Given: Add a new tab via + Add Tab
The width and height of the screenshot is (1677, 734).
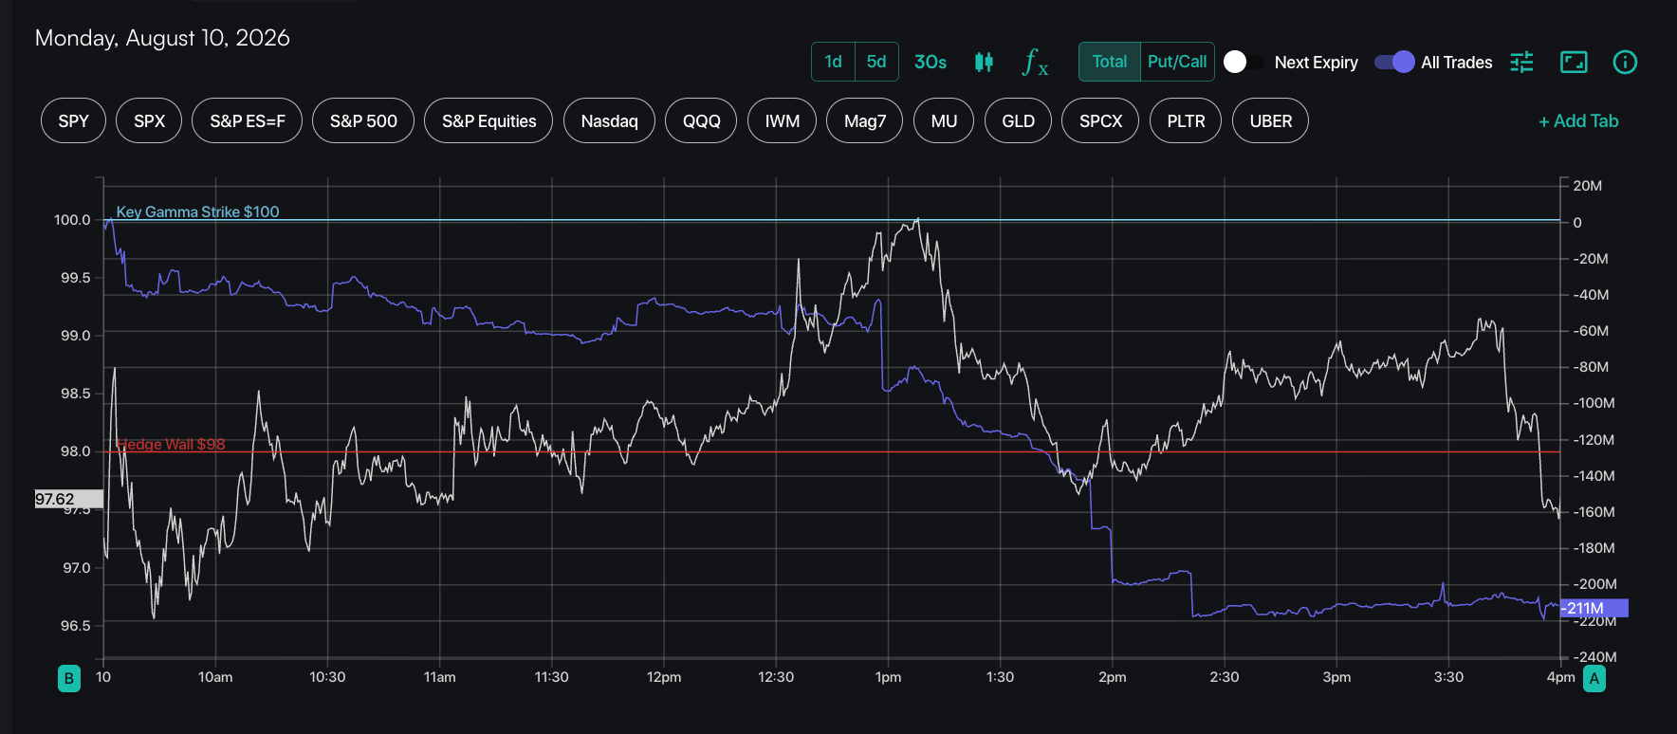Looking at the screenshot, I should (x=1578, y=120).
